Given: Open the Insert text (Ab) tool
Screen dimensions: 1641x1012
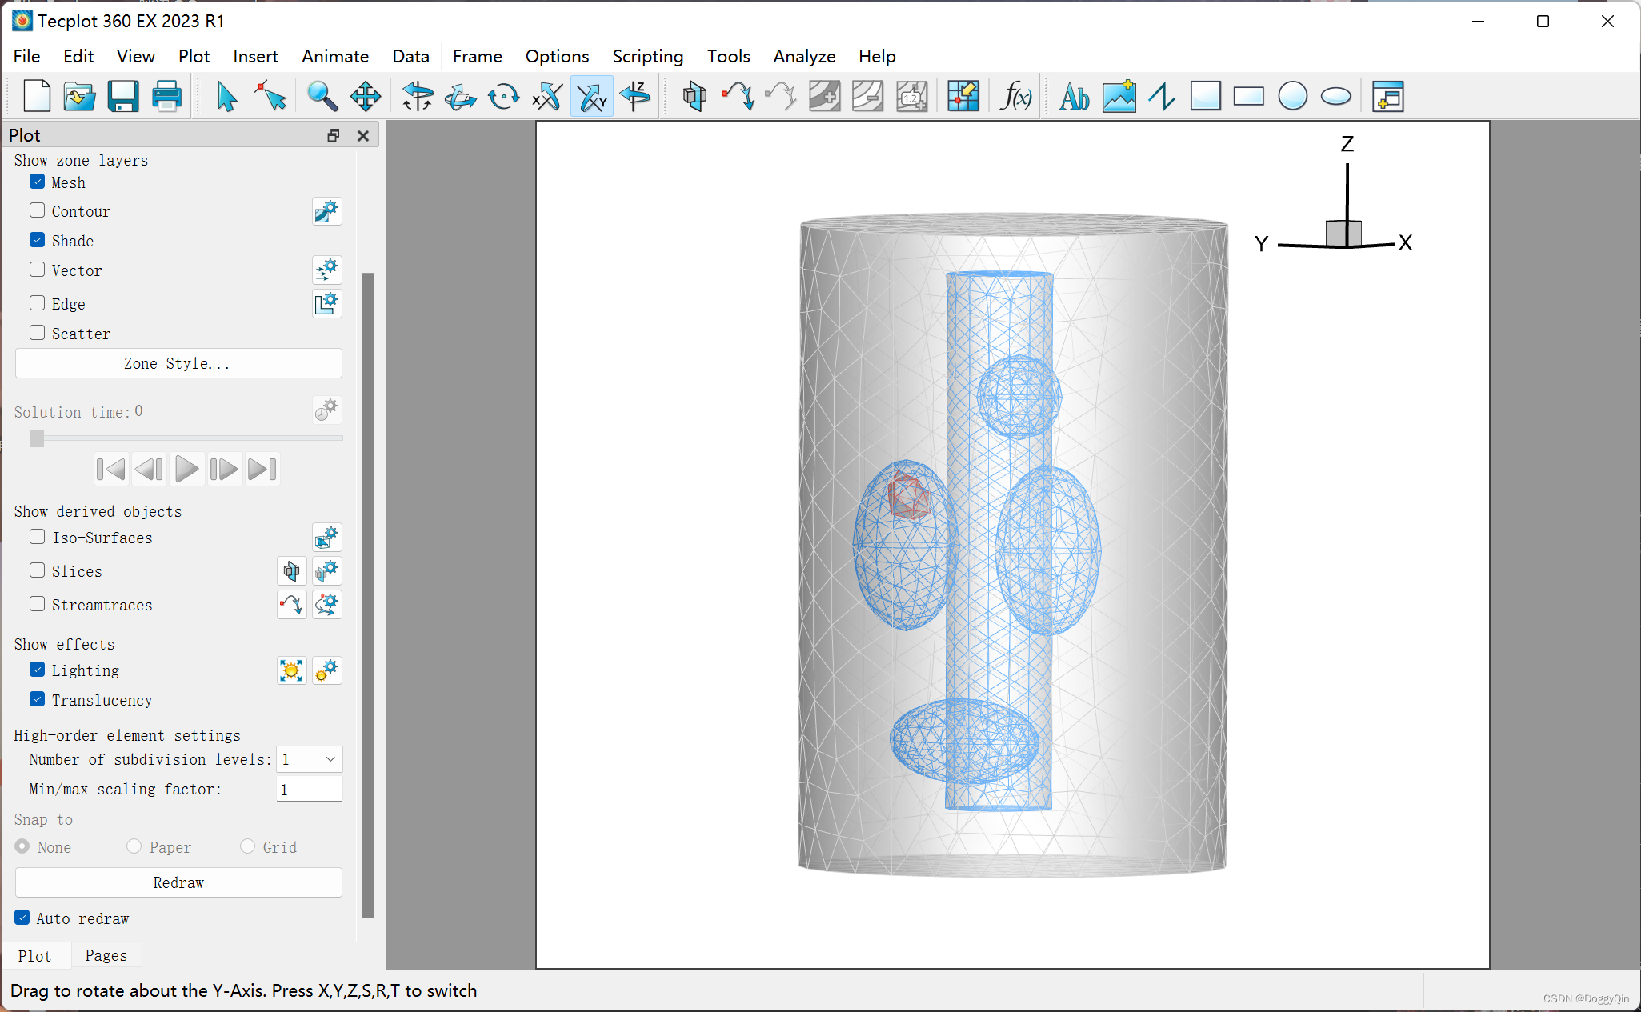Looking at the screenshot, I should pos(1074,97).
